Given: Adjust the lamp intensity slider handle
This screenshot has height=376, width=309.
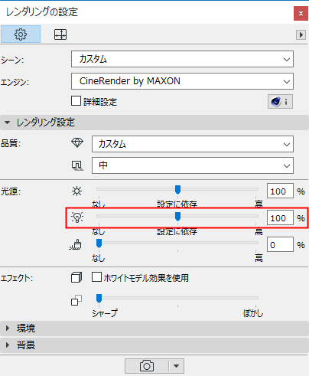Looking at the screenshot, I should [x=177, y=217].
